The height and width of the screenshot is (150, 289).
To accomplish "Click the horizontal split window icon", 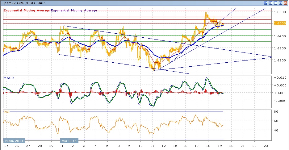I will tap(276, 3).
